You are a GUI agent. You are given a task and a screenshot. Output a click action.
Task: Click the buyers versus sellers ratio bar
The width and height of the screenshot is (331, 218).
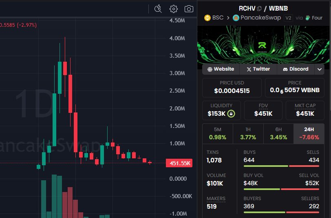(281, 212)
